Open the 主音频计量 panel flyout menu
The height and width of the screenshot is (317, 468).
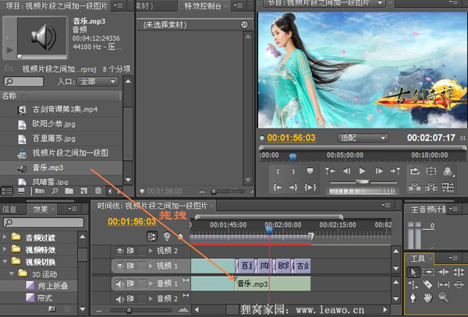(455, 209)
